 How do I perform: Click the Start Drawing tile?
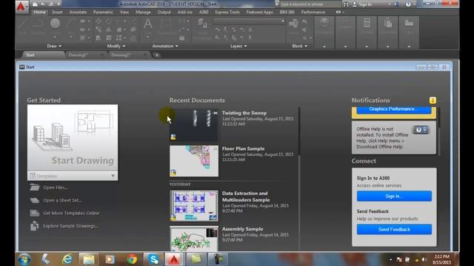coord(73,138)
